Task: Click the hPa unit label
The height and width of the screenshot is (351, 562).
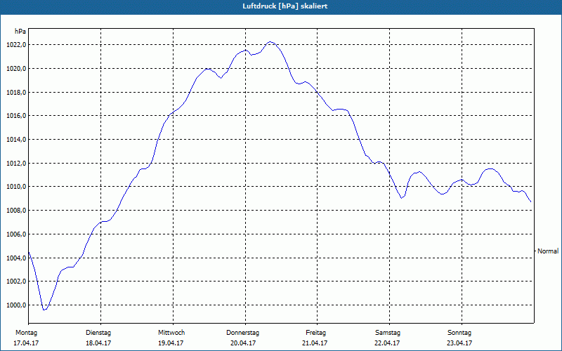Action: [x=20, y=32]
